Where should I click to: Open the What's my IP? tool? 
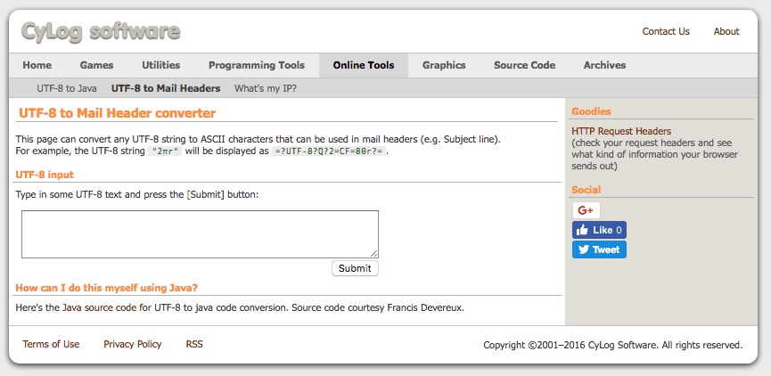coord(266,88)
